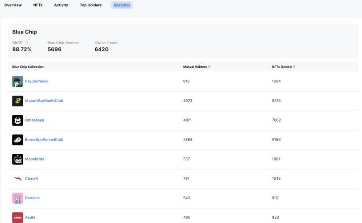Open the Overview tab
The width and height of the screenshot is (362, 223).
(x=13, y=5)
